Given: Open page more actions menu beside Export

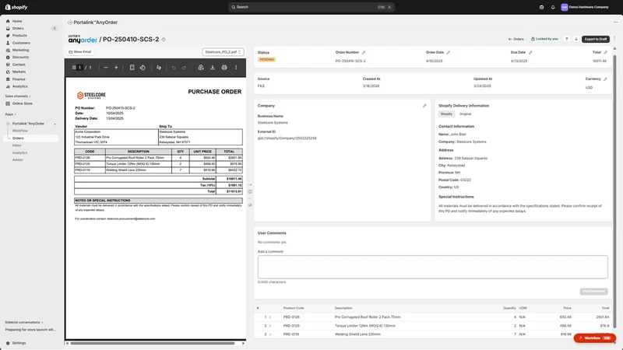Looking at the screenshot, I should (x=614, y=39).
